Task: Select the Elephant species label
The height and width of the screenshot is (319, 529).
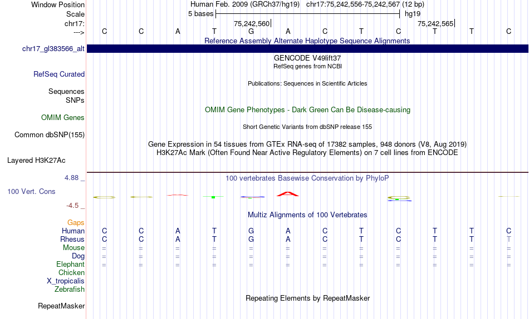Action: pyautogui.click(x=71, y=265)
